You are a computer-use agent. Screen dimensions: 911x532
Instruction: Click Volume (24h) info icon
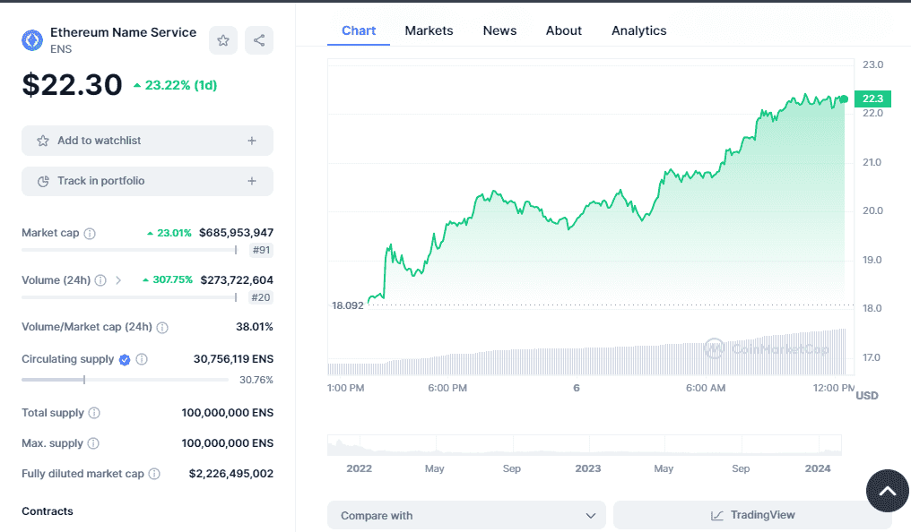(100, 280)
